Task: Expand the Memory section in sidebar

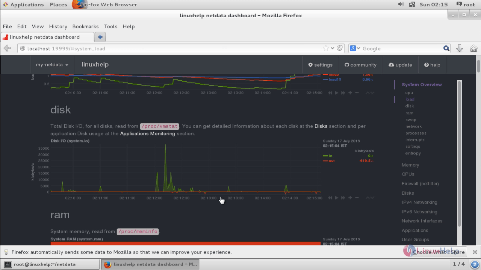Action: click(x=410, y=165)
